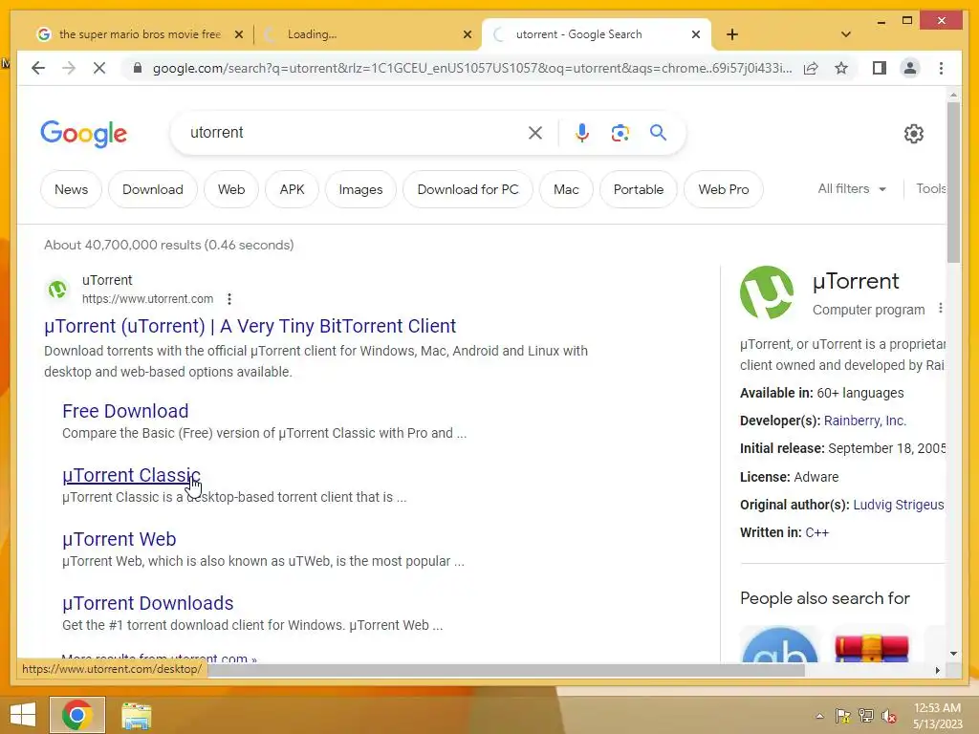979x734 pixels.
Task: Clear the search box text
Action: pyautogui.click(x=535, y=132)
